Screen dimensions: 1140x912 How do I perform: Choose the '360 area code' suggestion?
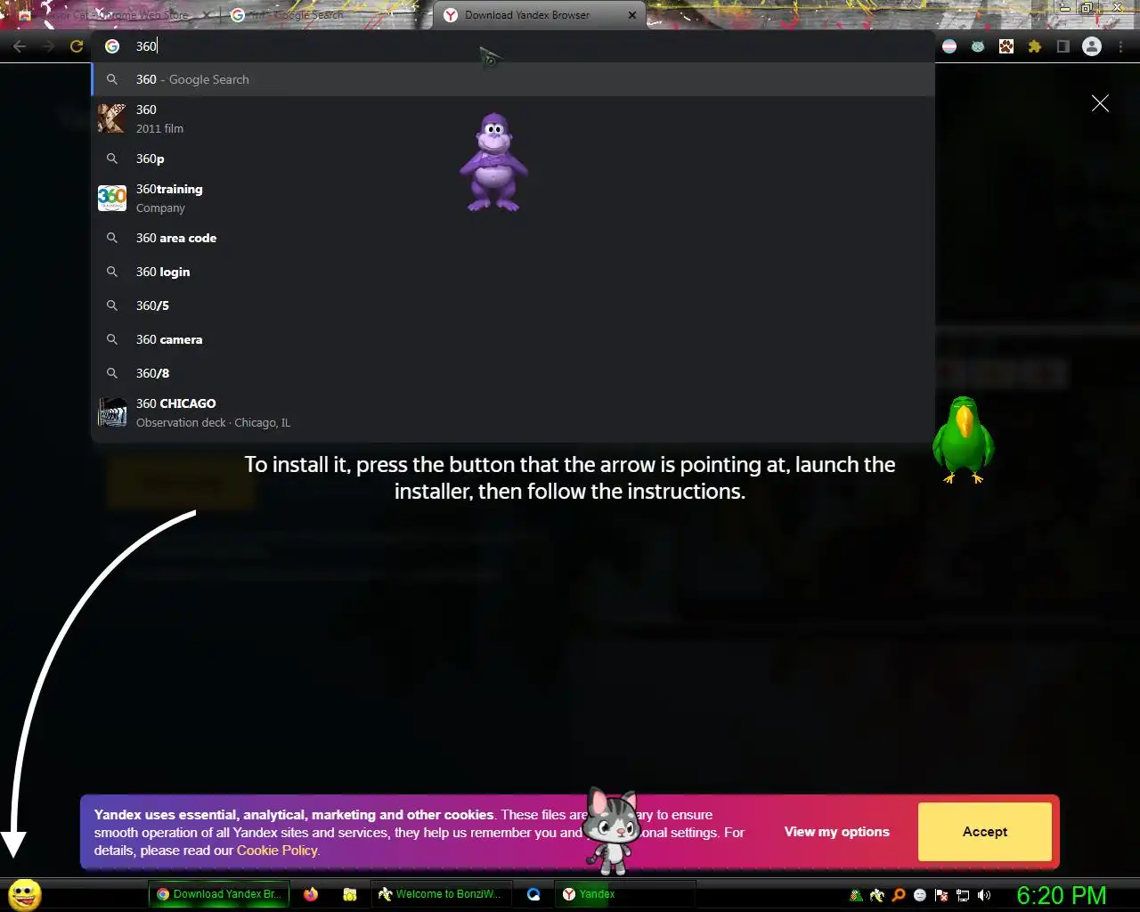[x=513, y=238]
